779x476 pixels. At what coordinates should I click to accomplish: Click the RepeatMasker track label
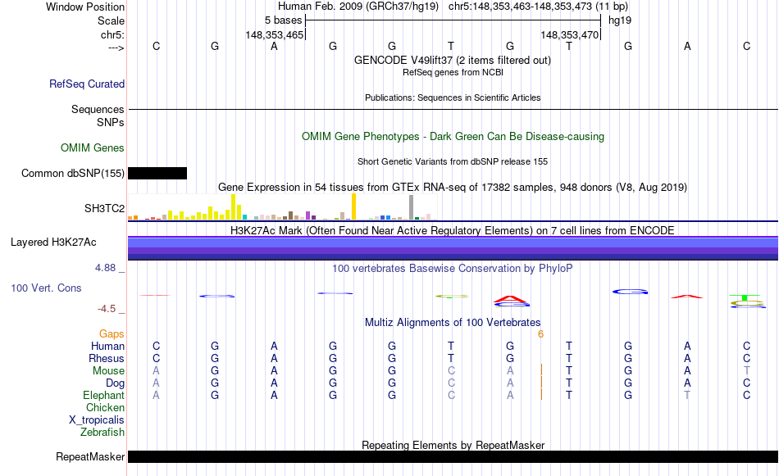(90, 456)
